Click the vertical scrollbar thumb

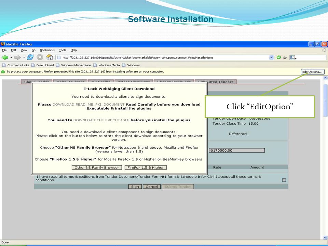[325, 100]
